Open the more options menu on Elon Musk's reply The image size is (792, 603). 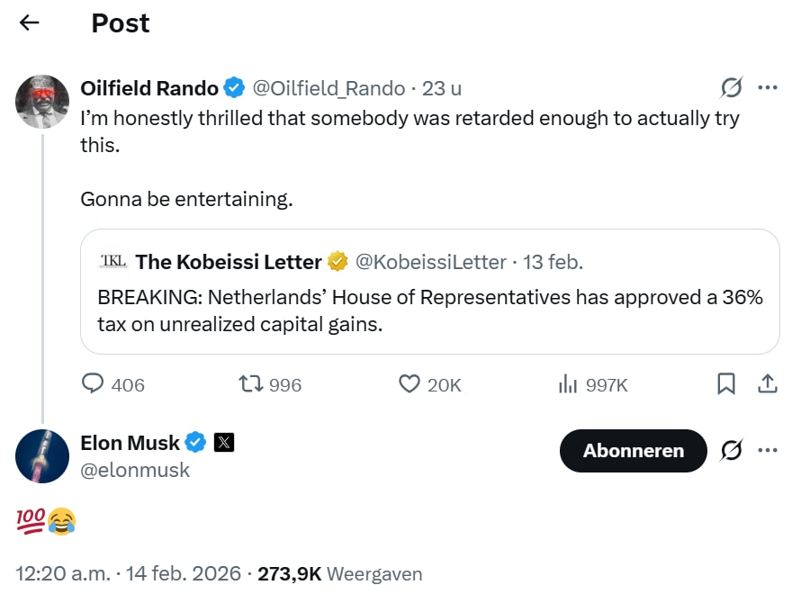pyautogui.click(x=768, y=451)
